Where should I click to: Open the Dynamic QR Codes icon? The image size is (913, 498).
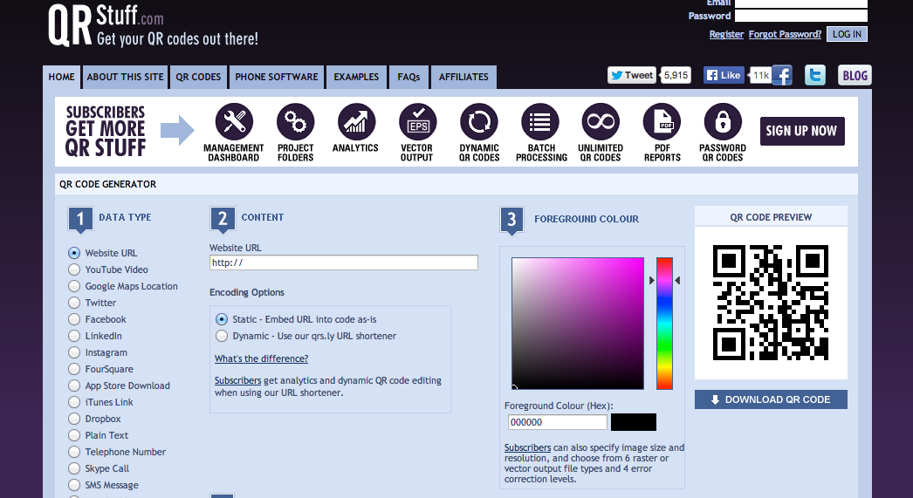coord(478,121)
